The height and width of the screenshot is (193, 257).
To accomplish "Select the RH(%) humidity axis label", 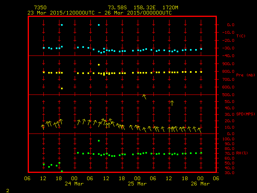I will [x=242, y=153].
